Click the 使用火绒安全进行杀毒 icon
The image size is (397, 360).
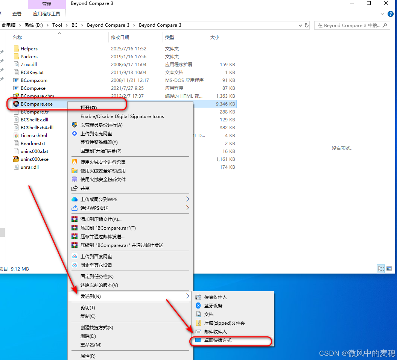coord(75,162)
